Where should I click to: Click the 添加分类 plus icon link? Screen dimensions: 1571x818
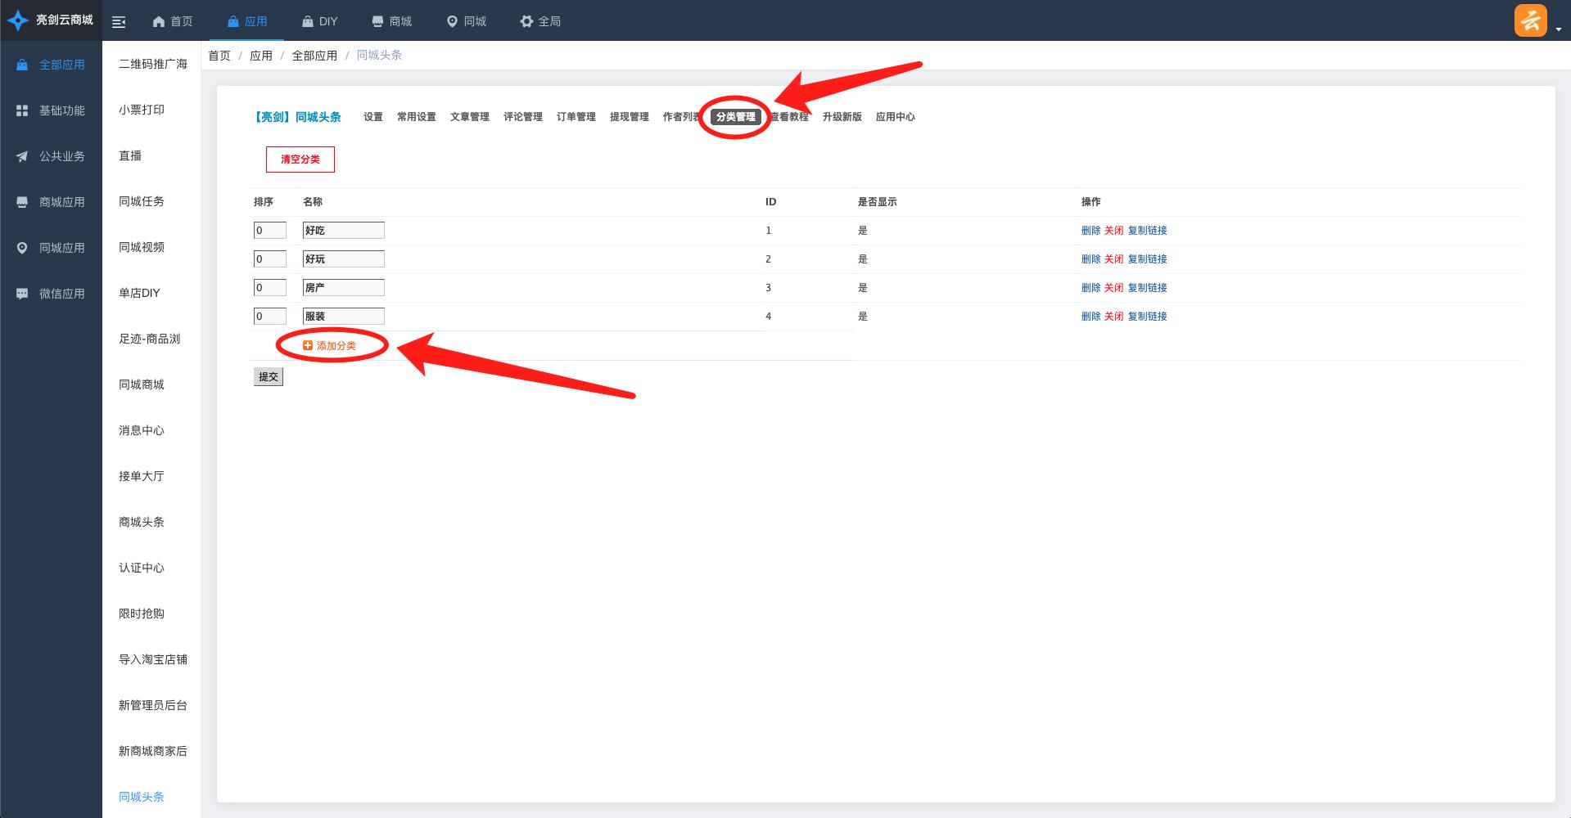[x=330, y=346]
